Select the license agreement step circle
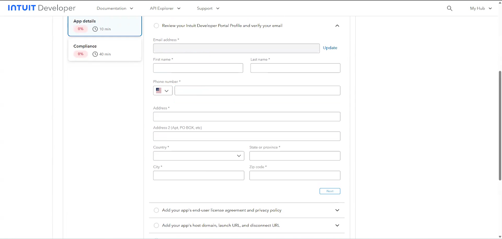502x239 pixels. click(x=156, y=210)
